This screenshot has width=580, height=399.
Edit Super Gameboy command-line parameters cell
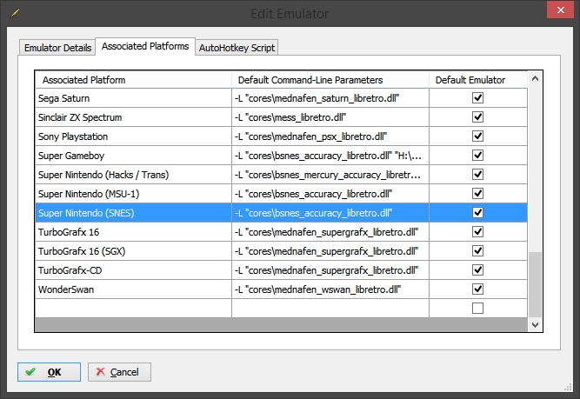331,156
